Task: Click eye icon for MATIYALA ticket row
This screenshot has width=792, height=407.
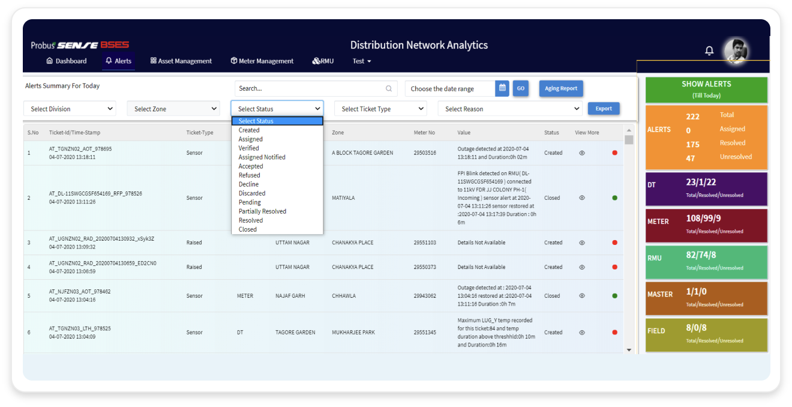Action: pyautogui.click(x=582, y=197)
